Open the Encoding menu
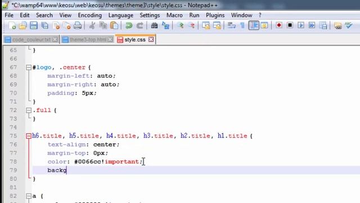 [90, 15]
